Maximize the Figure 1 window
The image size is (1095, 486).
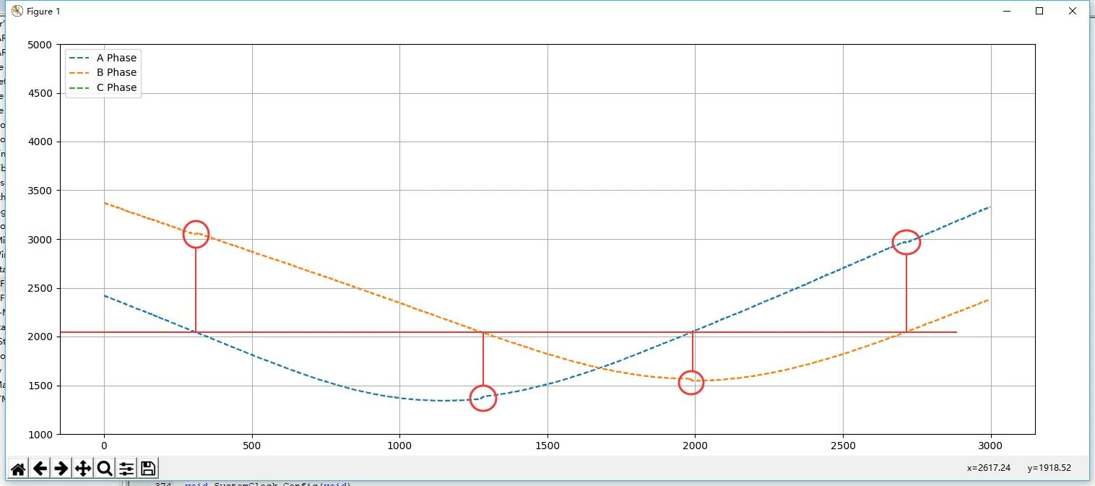(1039, 11)
